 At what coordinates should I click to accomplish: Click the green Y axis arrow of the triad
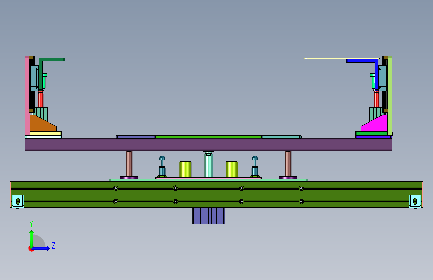click(x=32, y=239)
